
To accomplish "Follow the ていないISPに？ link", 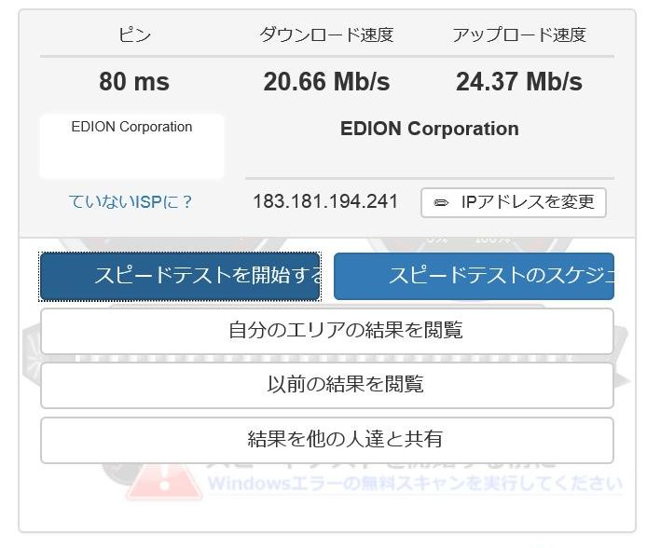I will point(131,202).
